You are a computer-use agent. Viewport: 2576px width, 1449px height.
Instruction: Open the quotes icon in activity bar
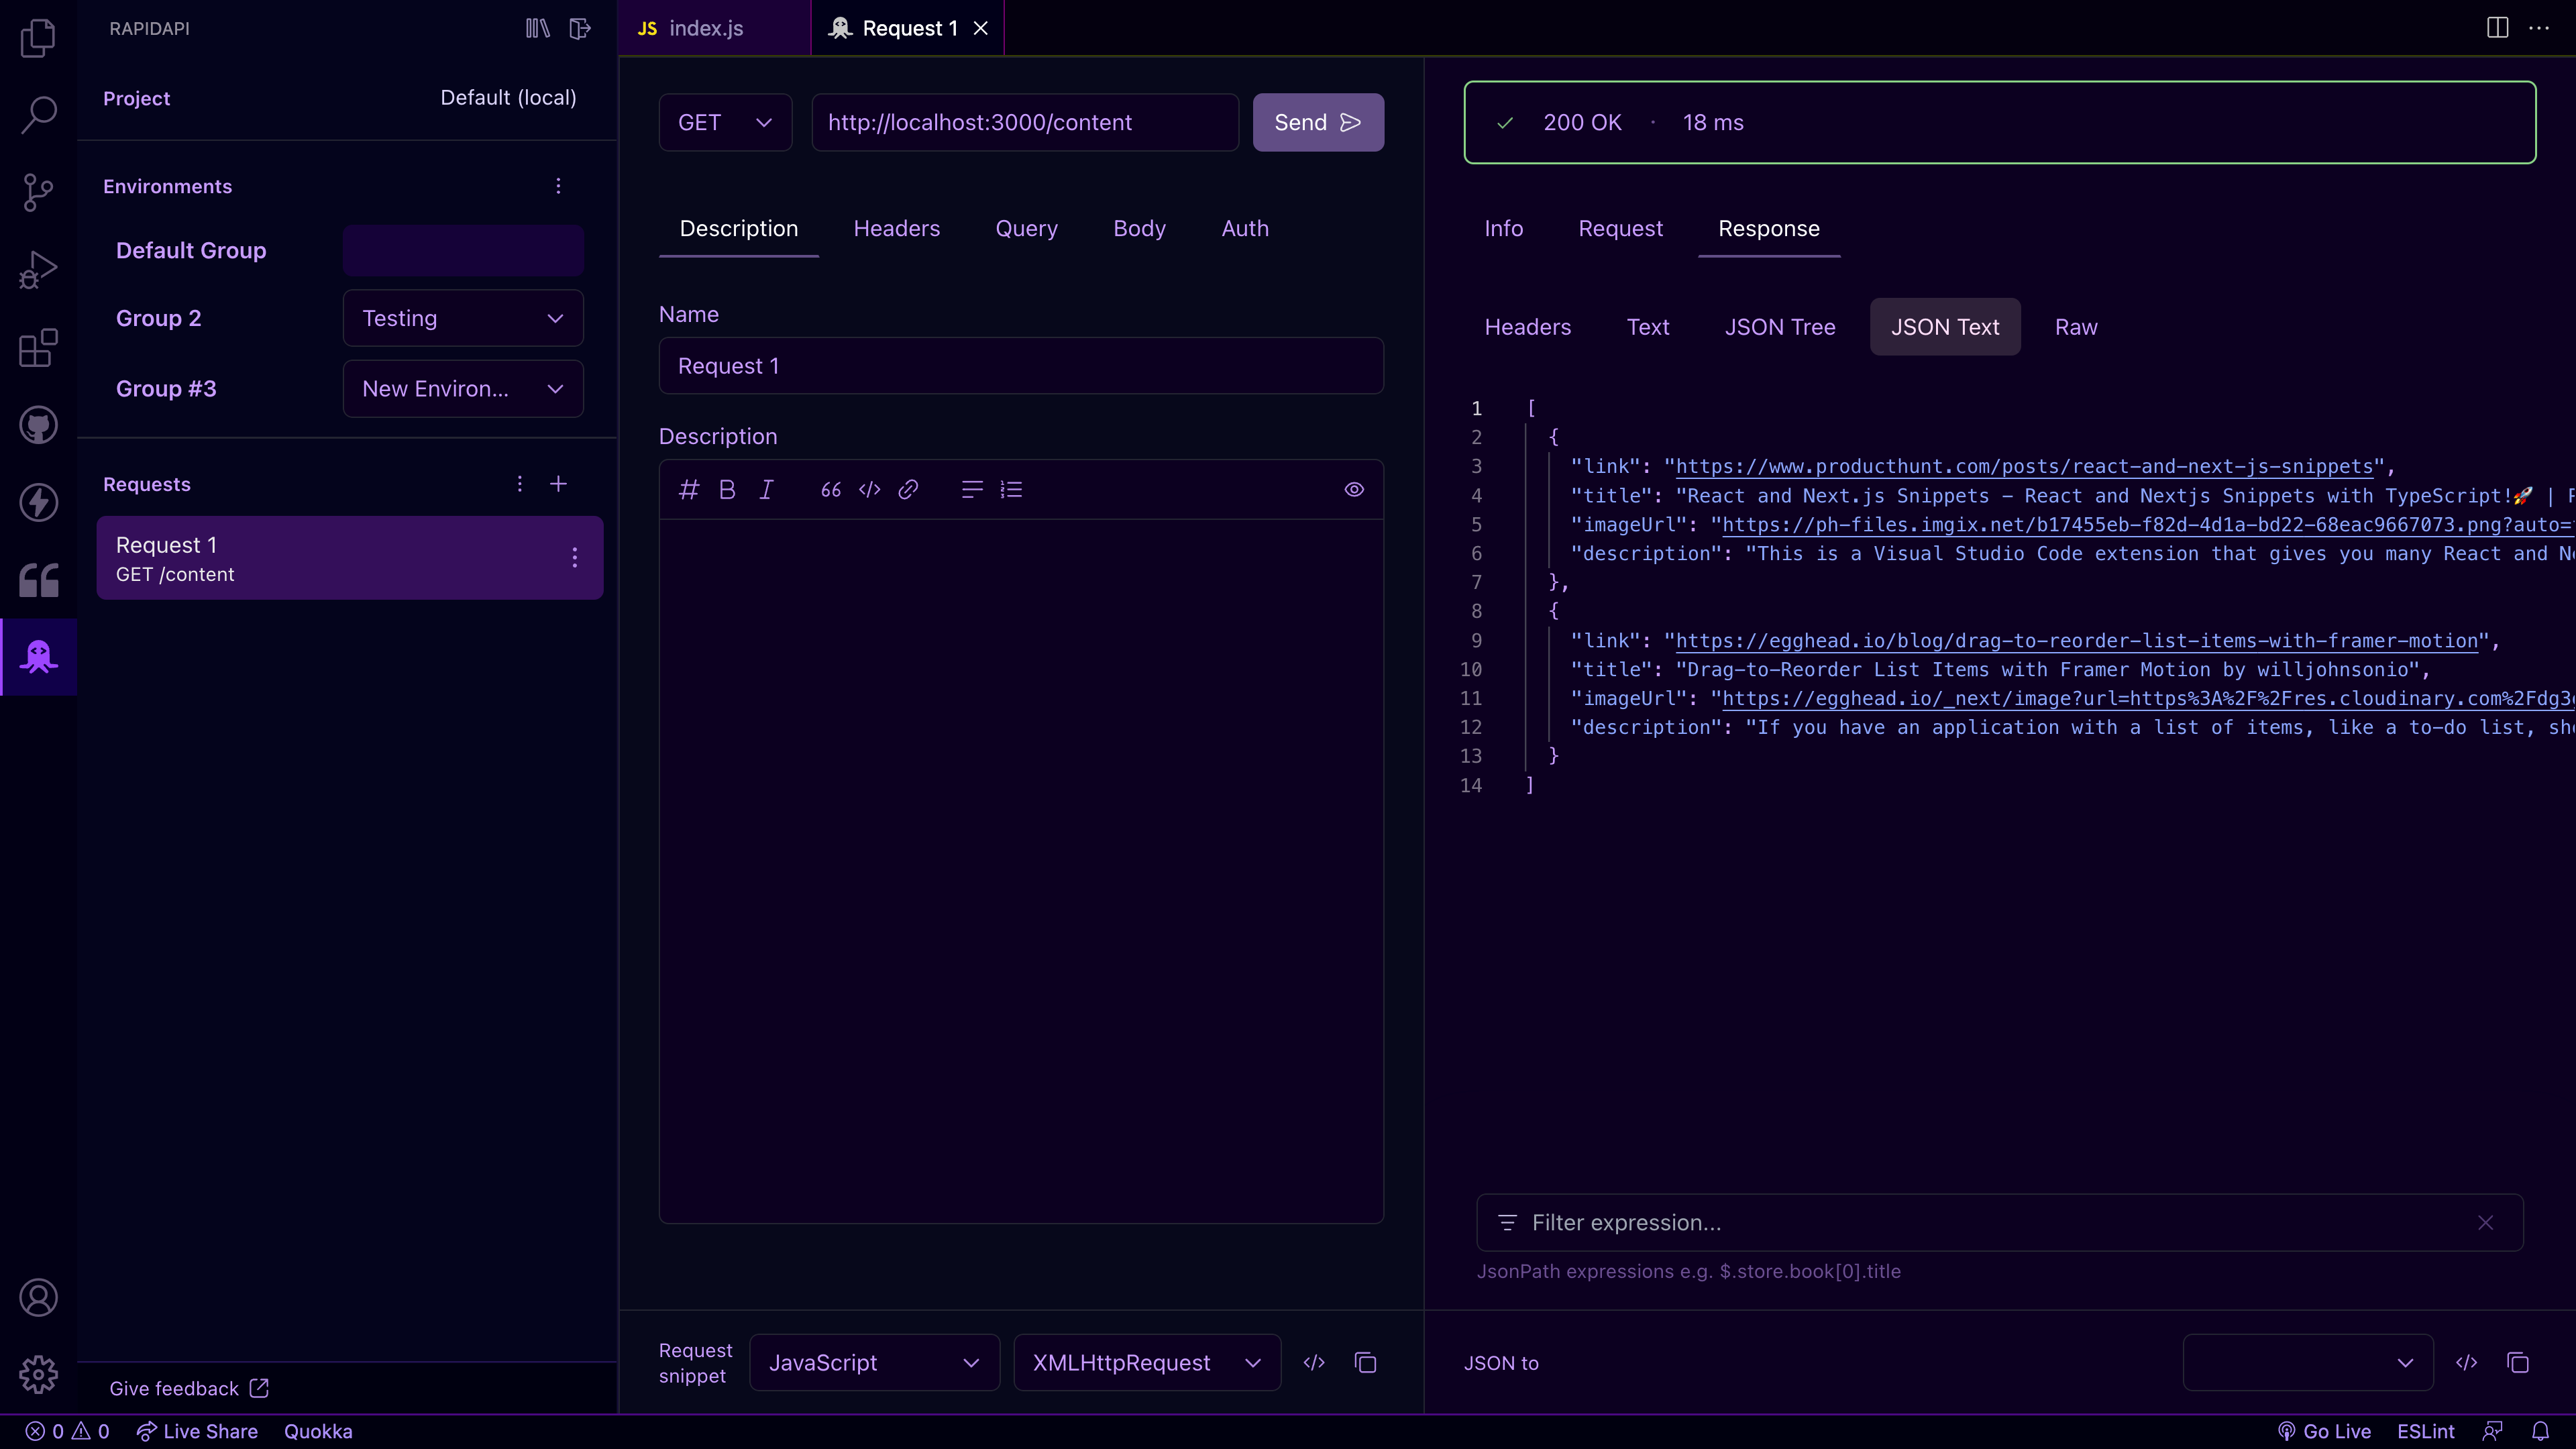[x=38, y=580]
